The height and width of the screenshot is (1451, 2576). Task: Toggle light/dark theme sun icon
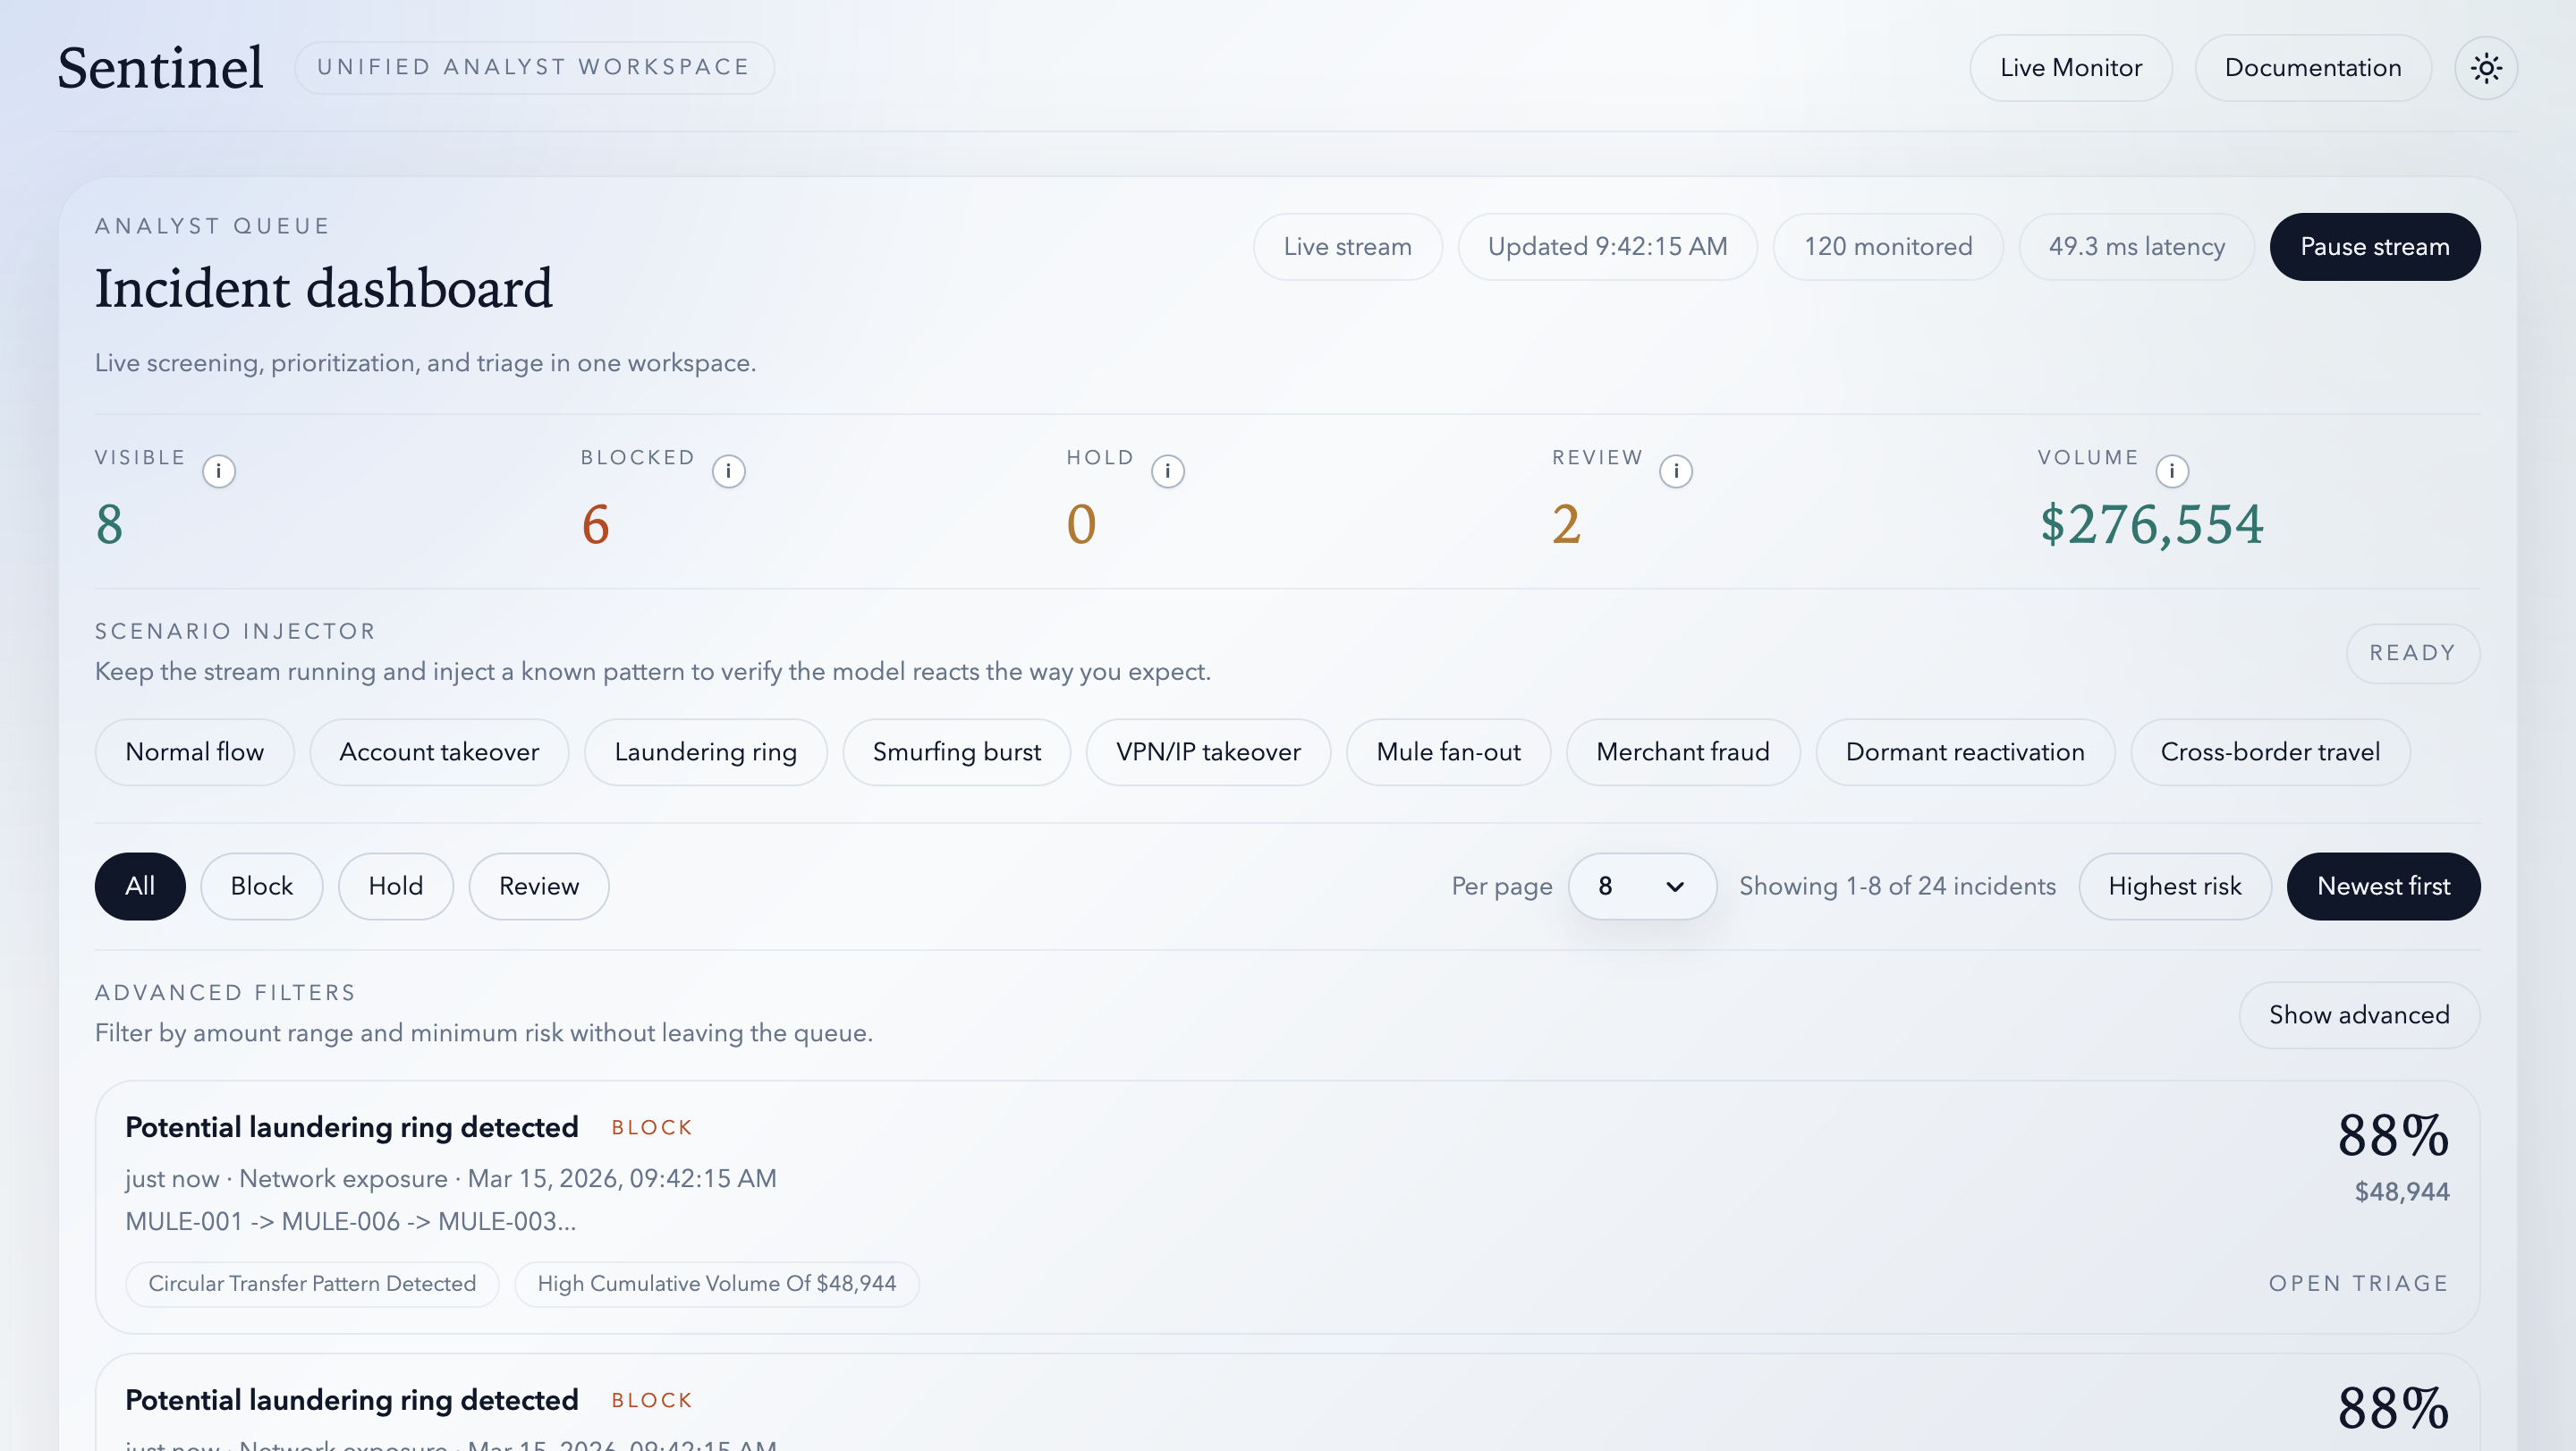tap(2485, 68)
